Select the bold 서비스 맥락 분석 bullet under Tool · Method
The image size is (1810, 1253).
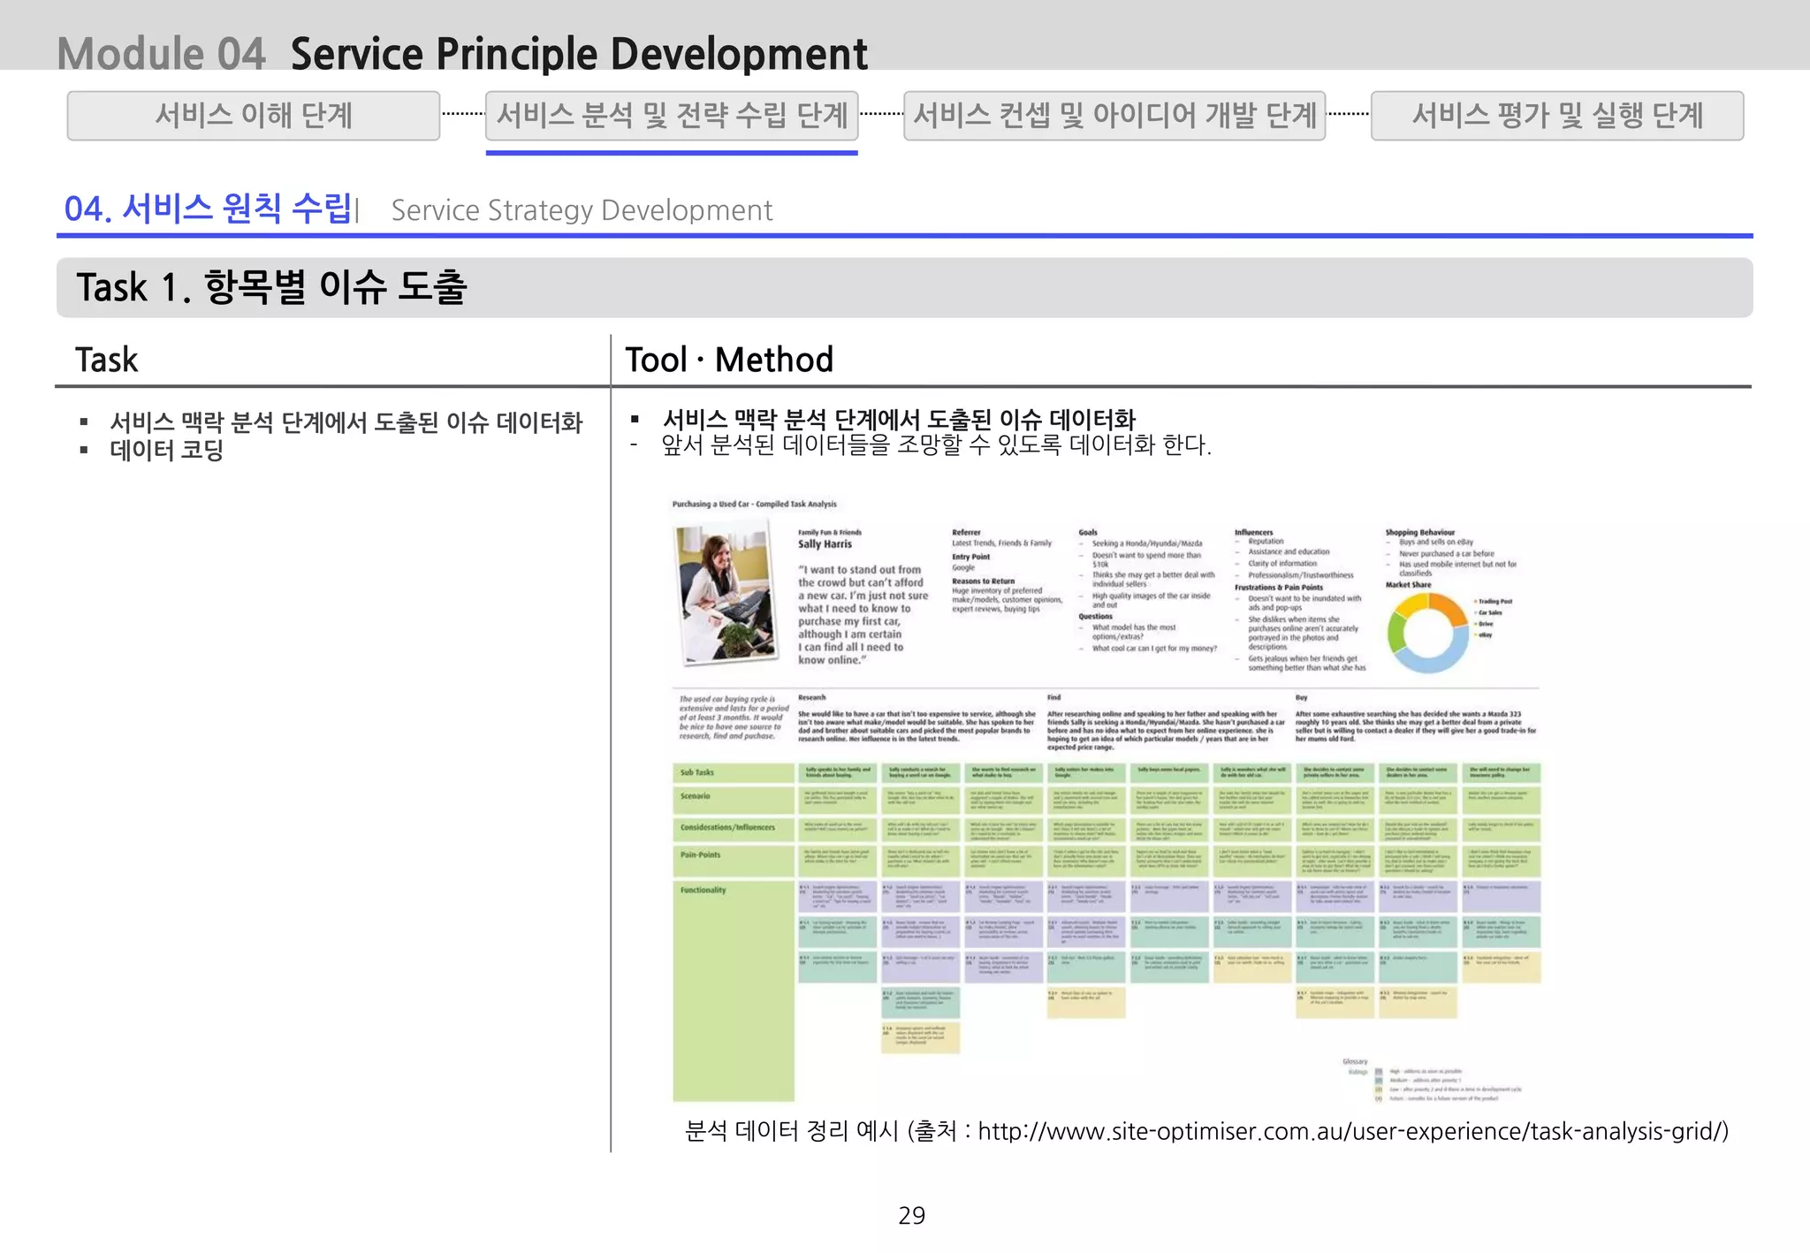[x=899, y=419]
